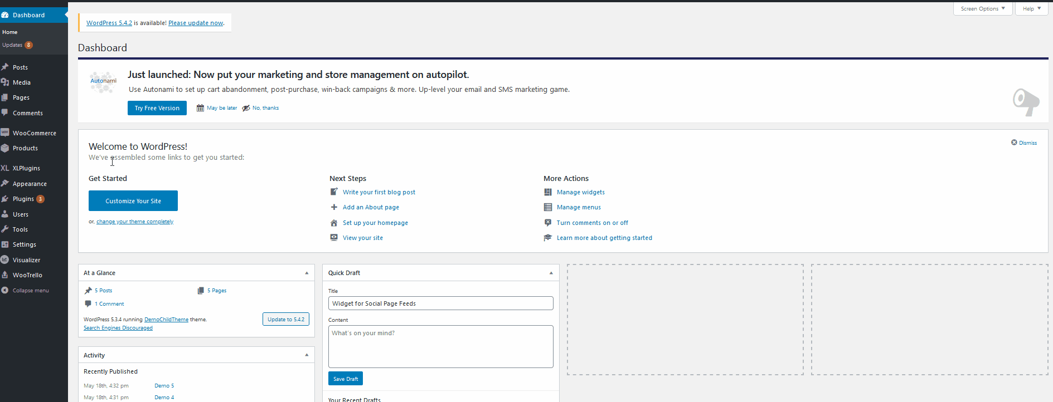
Task: Click the Demo 5 recently published link
Action: pyautogui.click(x=164, y=386)
